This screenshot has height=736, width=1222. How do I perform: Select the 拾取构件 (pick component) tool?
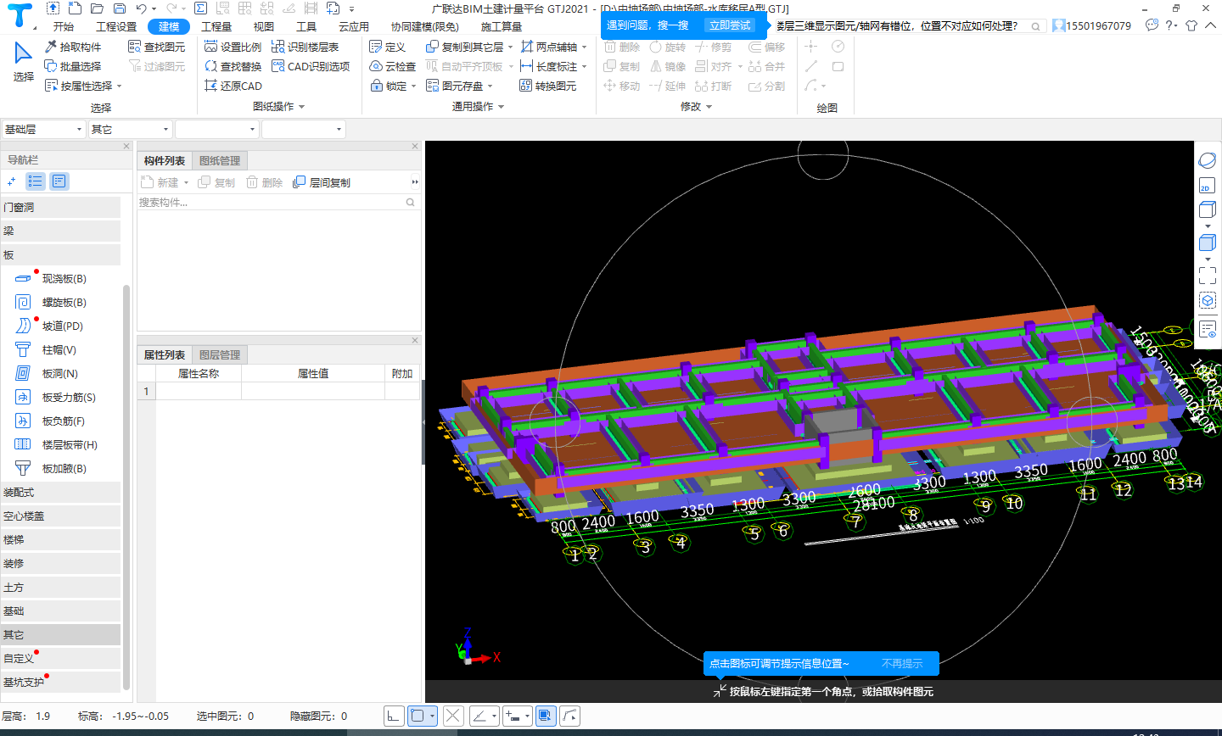tap(73, 47)
